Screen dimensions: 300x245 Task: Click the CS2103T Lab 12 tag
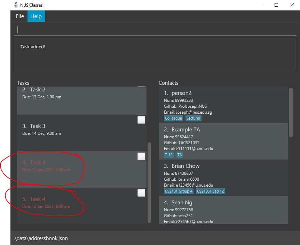(x=211, y=191)
